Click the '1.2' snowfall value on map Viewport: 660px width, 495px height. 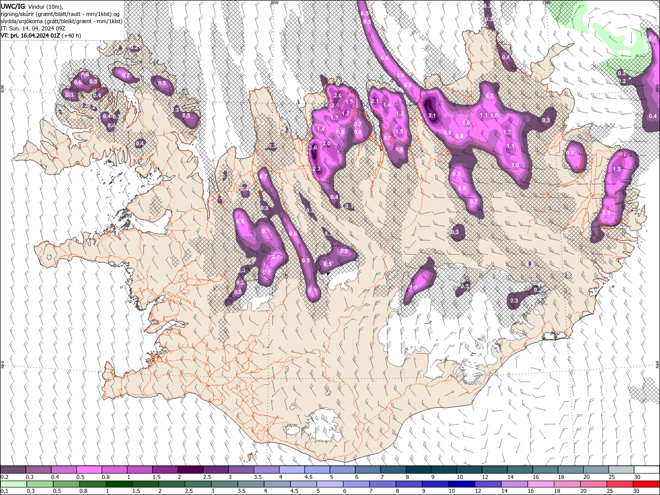[x=507, y=133]
